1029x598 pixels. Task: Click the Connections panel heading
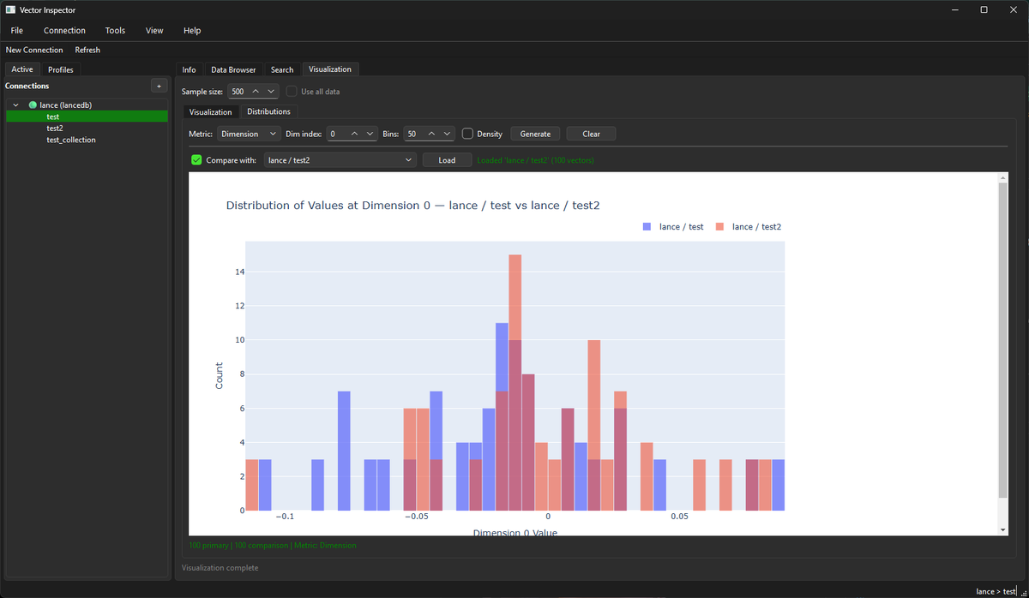coord(27,86)
